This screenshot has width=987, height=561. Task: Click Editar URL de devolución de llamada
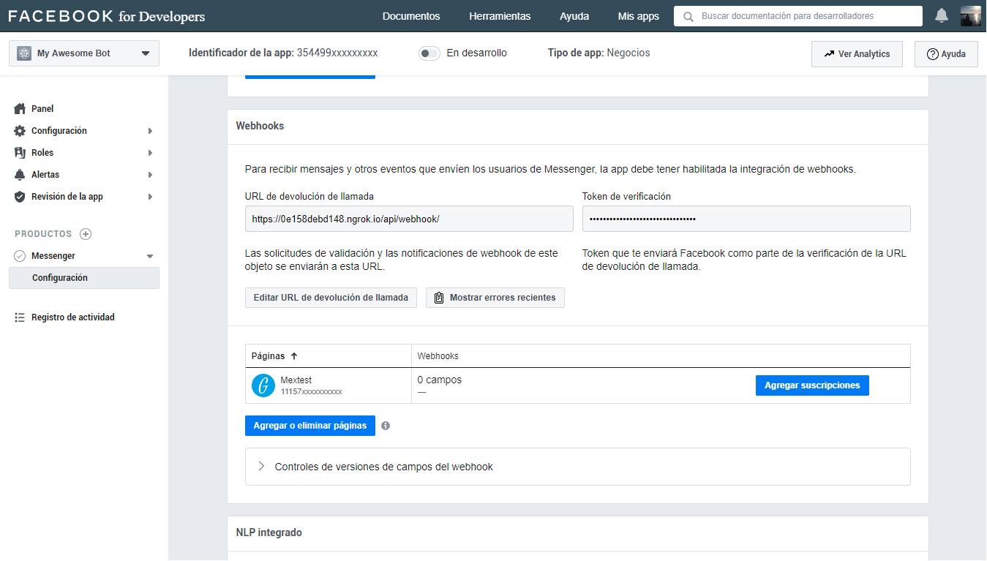click(331, 298)
